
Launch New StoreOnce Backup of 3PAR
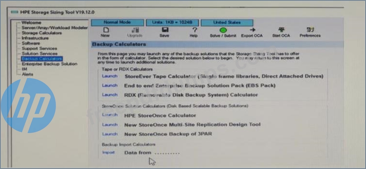(x=110, y=134)
